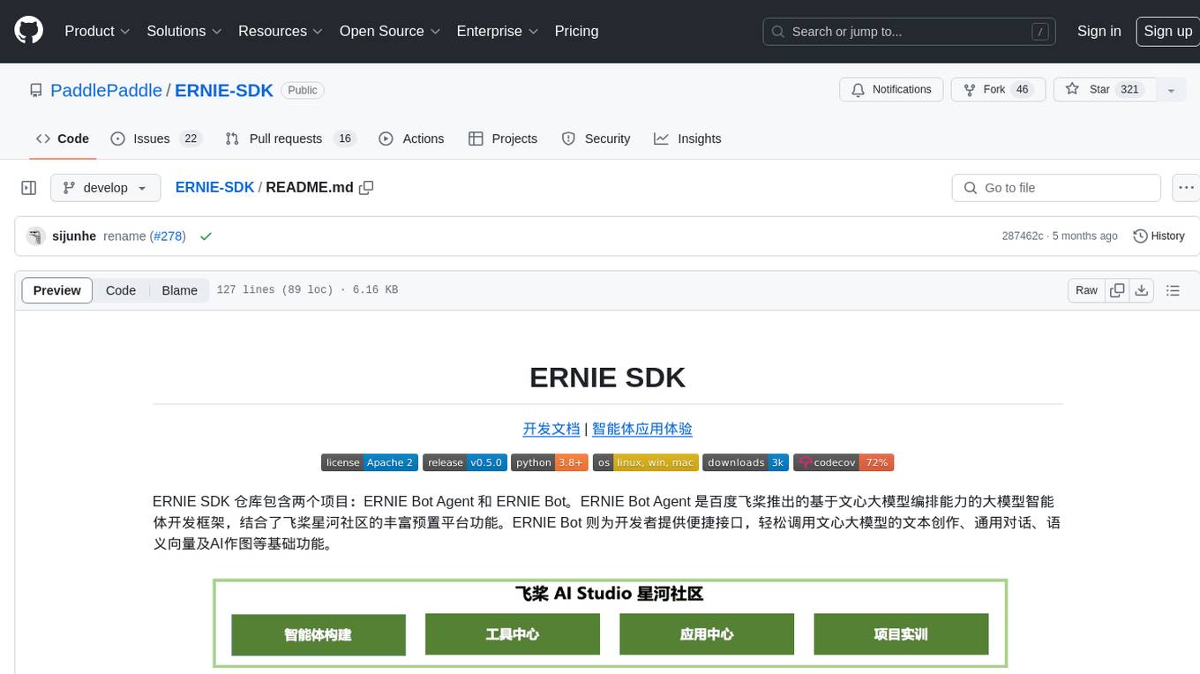
Task: Focus the Go to file field
Action: [x=1056, y=188]
